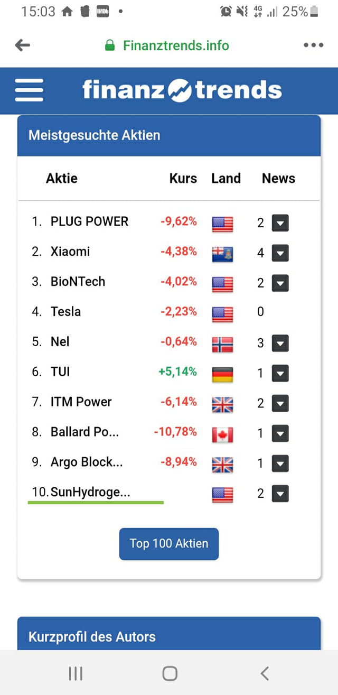The width and height of the screenshot is (338, 695).
Task: Tap the US flag next to Tesla
Action: (222, 314)
